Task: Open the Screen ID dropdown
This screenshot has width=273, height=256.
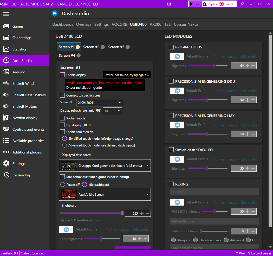Action: 99,103
